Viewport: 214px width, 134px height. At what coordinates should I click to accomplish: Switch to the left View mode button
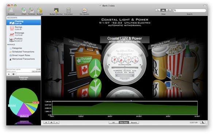[x=158, y=10]
